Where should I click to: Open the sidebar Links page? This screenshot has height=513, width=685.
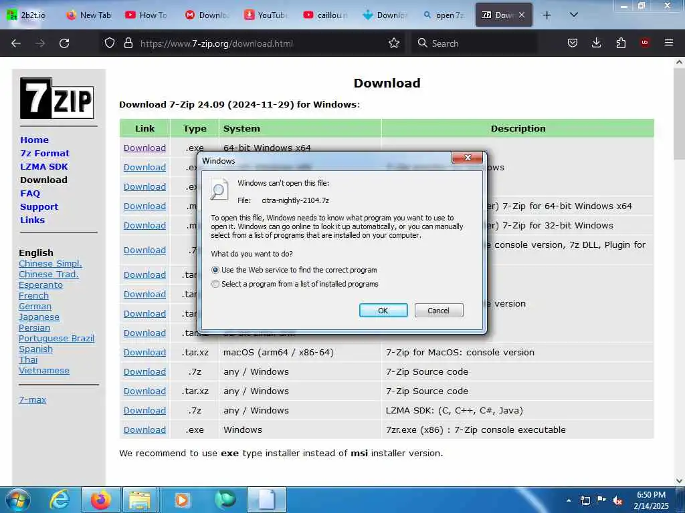(x=32, y=220)
